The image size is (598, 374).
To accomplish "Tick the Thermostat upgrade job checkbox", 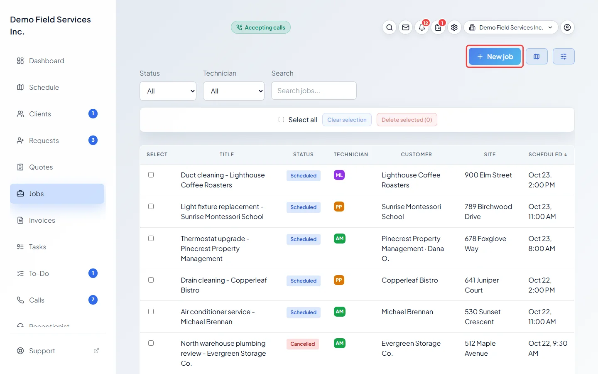I will click(151, 239).
